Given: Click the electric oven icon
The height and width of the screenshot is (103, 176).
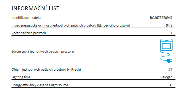Looking at the screenshot, I should [x=166, y=51].
